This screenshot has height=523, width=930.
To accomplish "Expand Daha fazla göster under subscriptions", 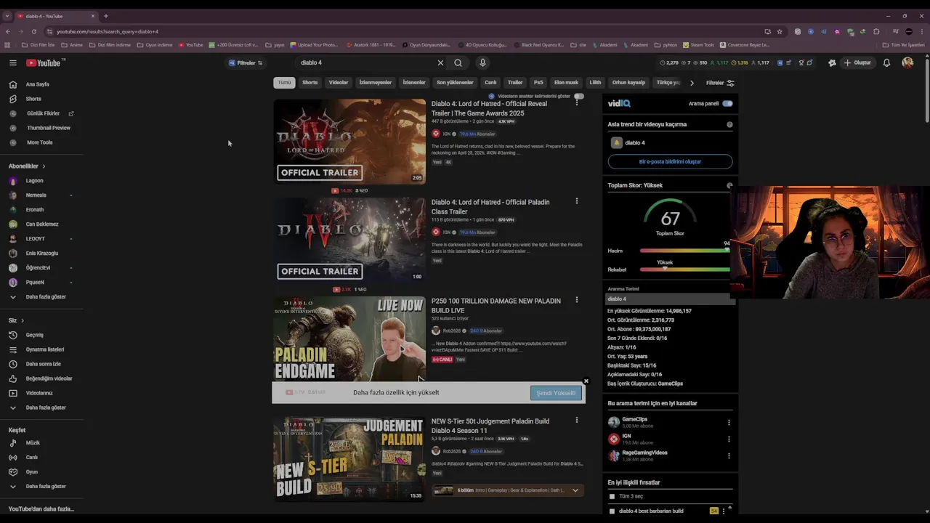I will click(x=45, y=297).
